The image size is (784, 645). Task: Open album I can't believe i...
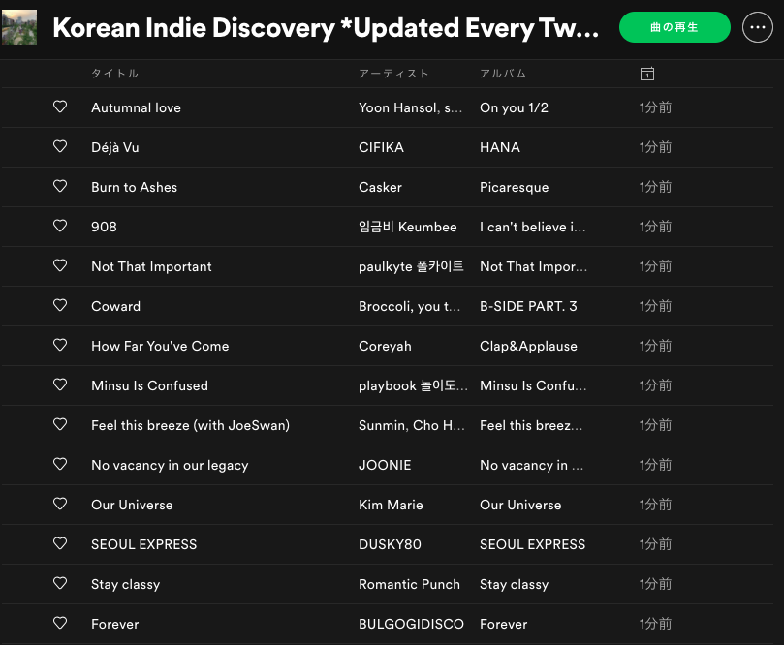tap(532, 227)
